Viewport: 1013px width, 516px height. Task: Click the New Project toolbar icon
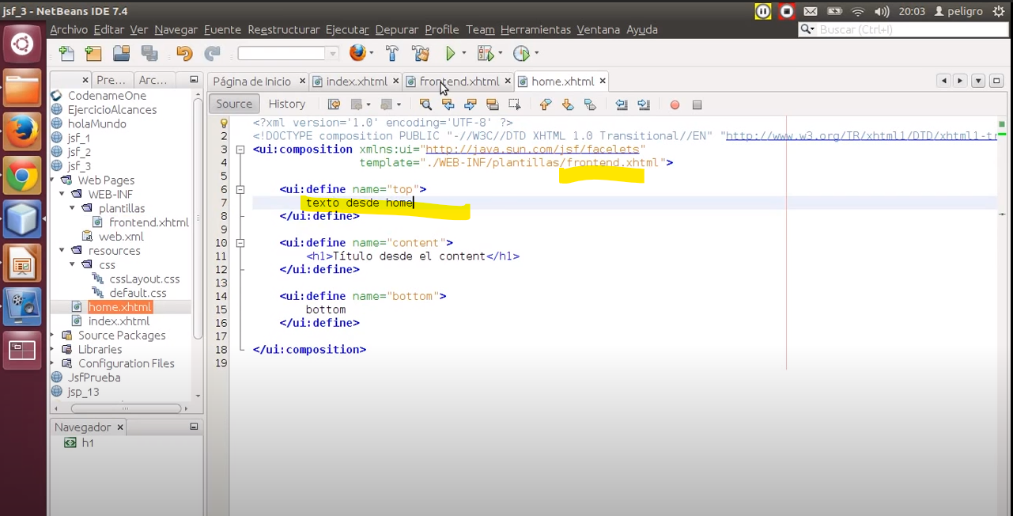pos(93,54)
